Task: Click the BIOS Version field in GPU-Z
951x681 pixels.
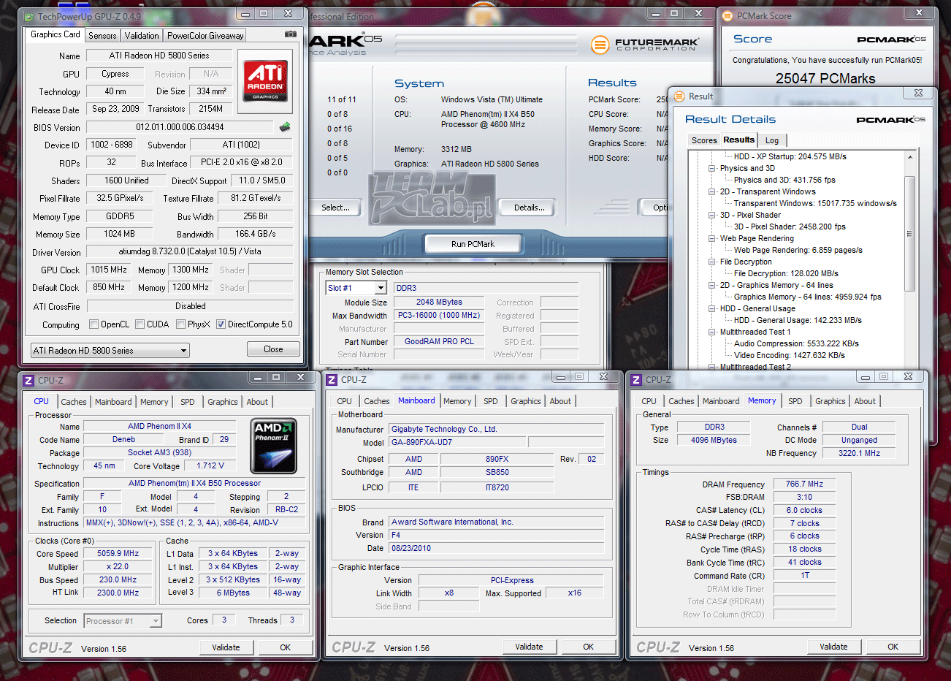Action: pos(180,127)
